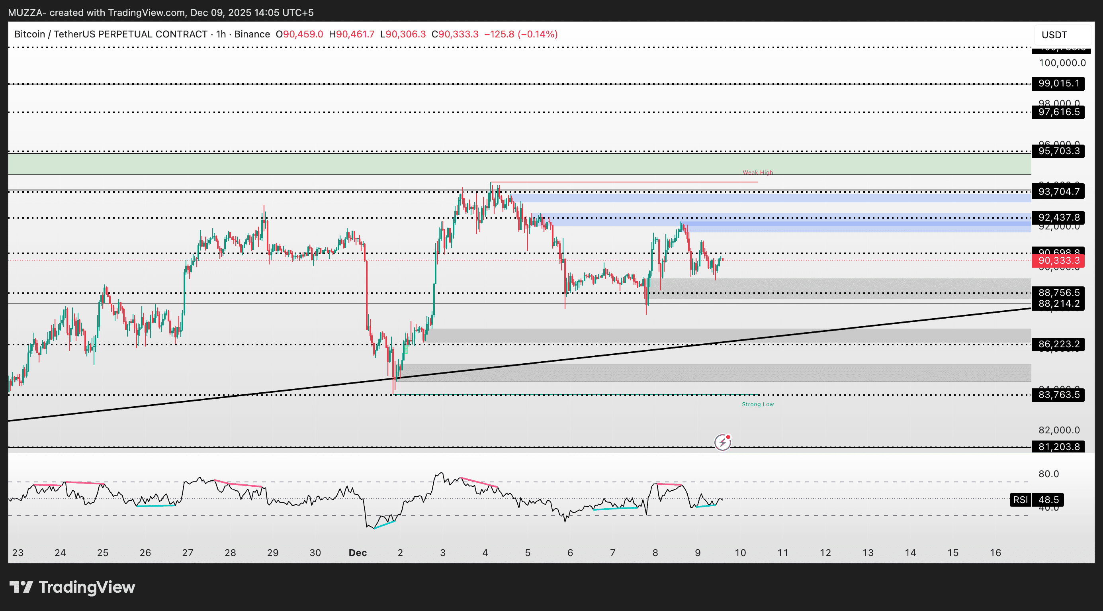The height and width of the screenshot is (611, 1103).
Task: Click the 93,704.7 price level label
Action: [x=1058, y=192]
